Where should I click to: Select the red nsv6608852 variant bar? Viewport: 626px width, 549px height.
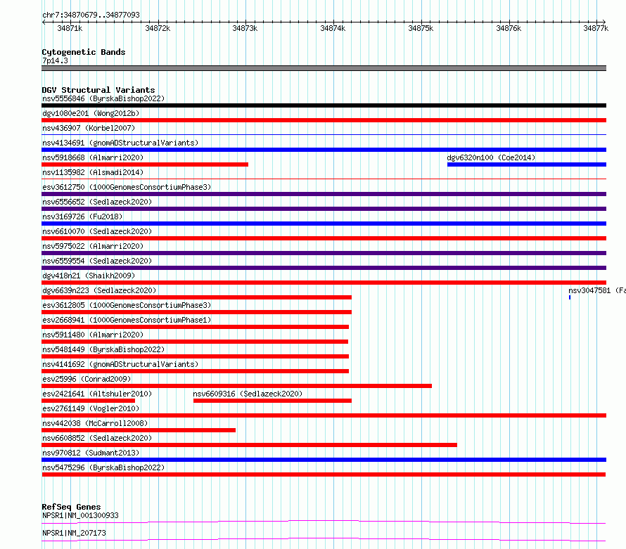click(250, 445)
